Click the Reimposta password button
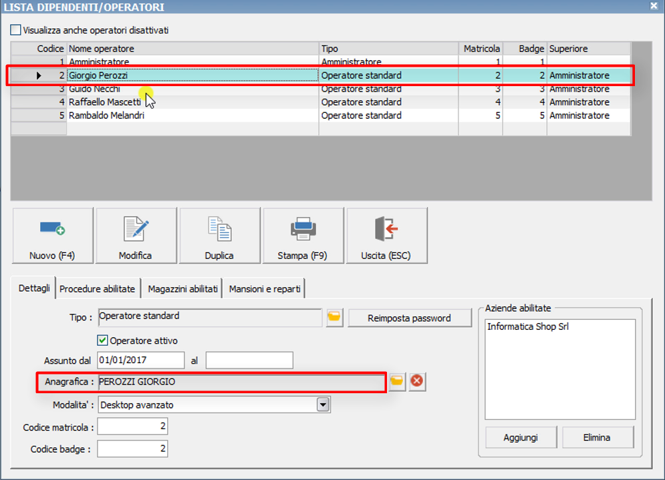Screen dimensions: 665x480 click(x=409, y=318)
